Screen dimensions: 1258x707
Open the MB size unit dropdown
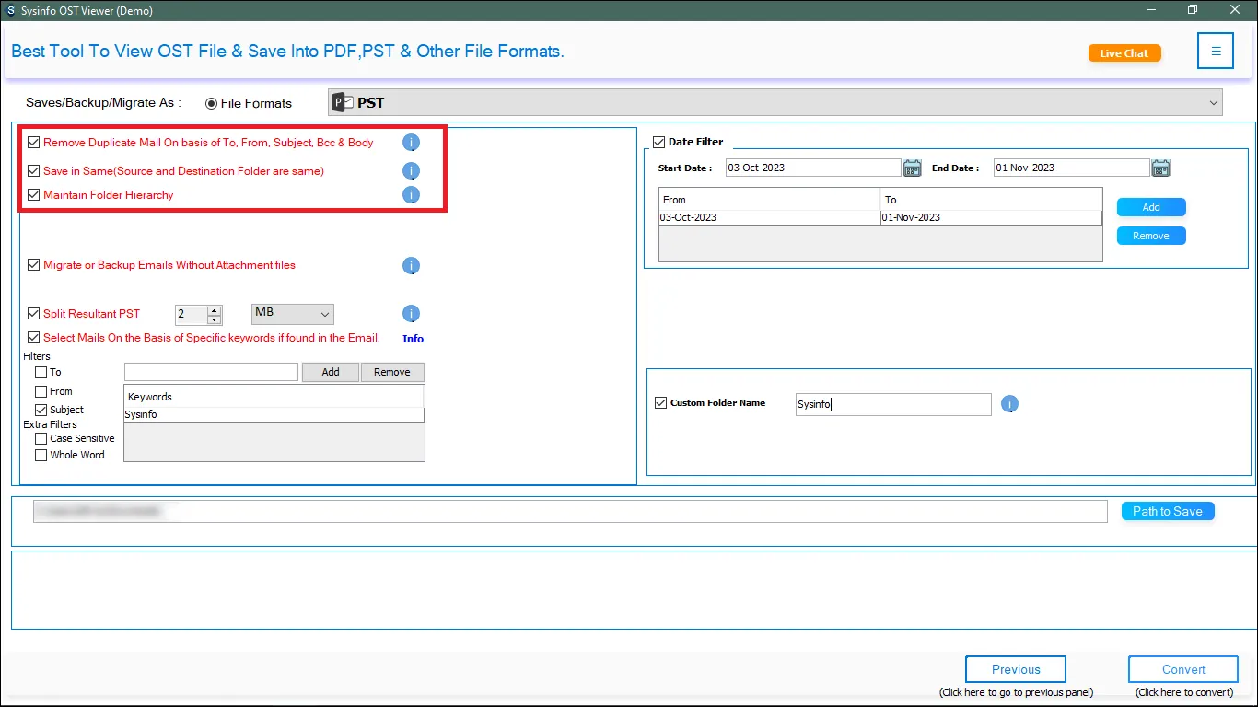(293, 314)
